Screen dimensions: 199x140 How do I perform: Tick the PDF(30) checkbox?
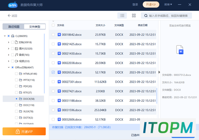(16, 86)
